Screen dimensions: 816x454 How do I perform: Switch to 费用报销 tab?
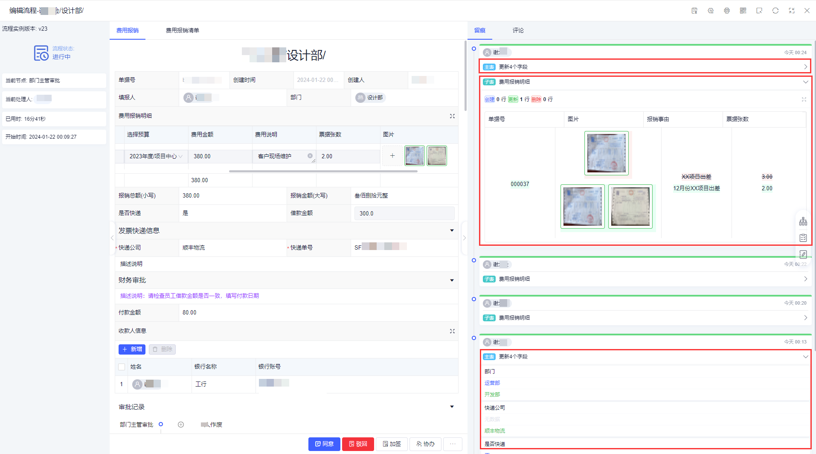[x=128, y=30]
